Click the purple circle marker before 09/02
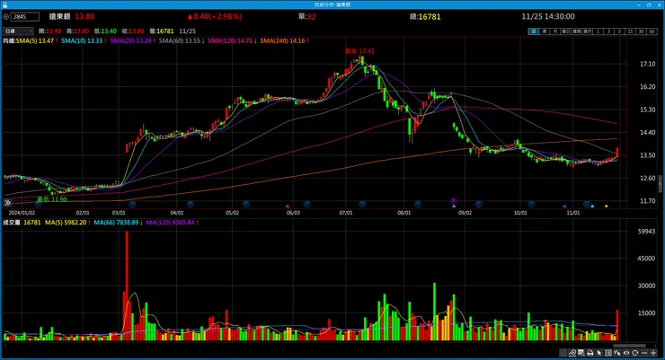The image size is (665, 360). pos(454,200)
